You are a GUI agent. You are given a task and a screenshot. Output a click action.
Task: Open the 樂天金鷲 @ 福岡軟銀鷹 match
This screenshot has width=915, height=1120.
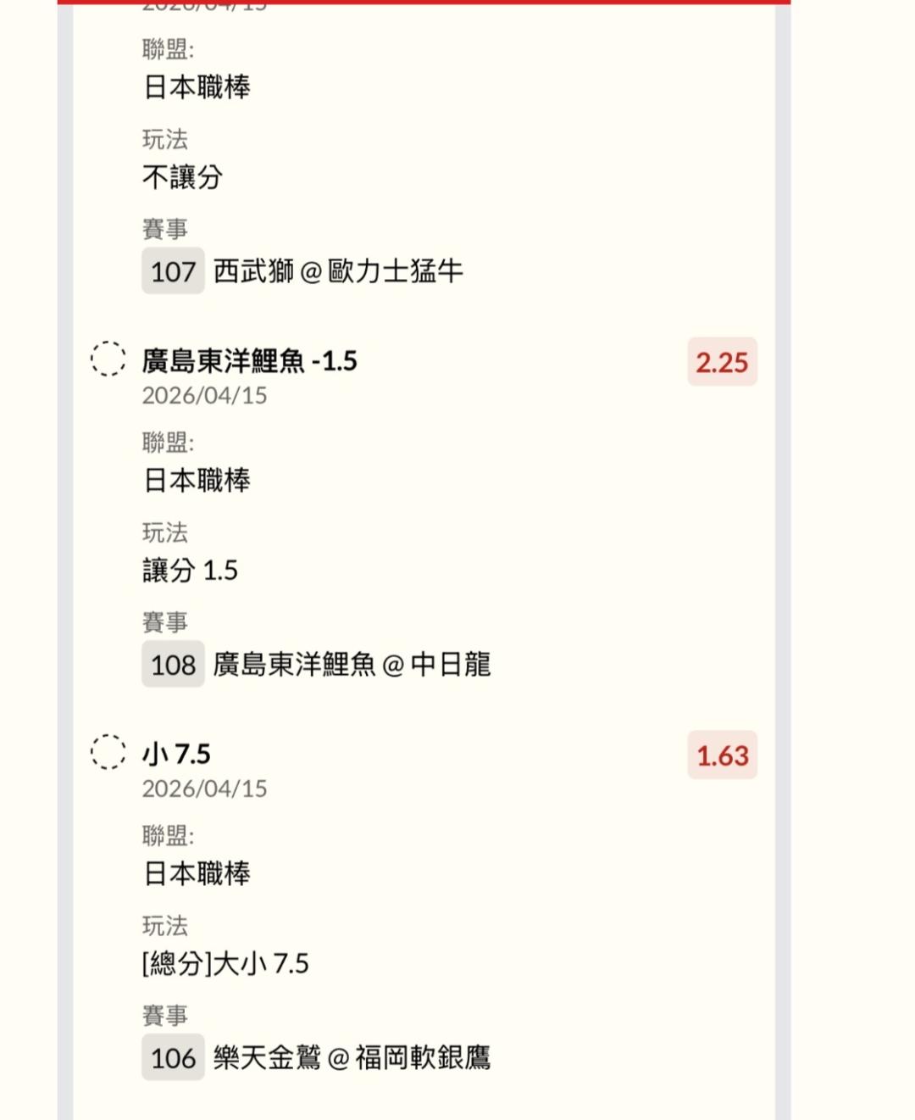tap(352, 1057)
